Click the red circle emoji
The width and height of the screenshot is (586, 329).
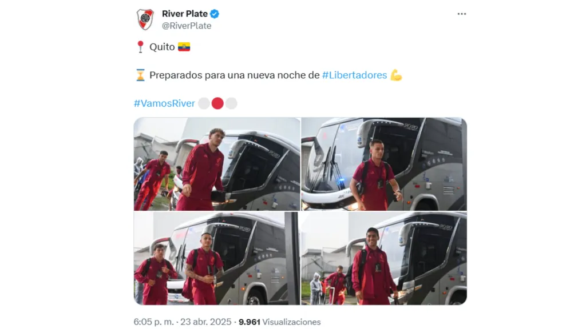point(217,103)
